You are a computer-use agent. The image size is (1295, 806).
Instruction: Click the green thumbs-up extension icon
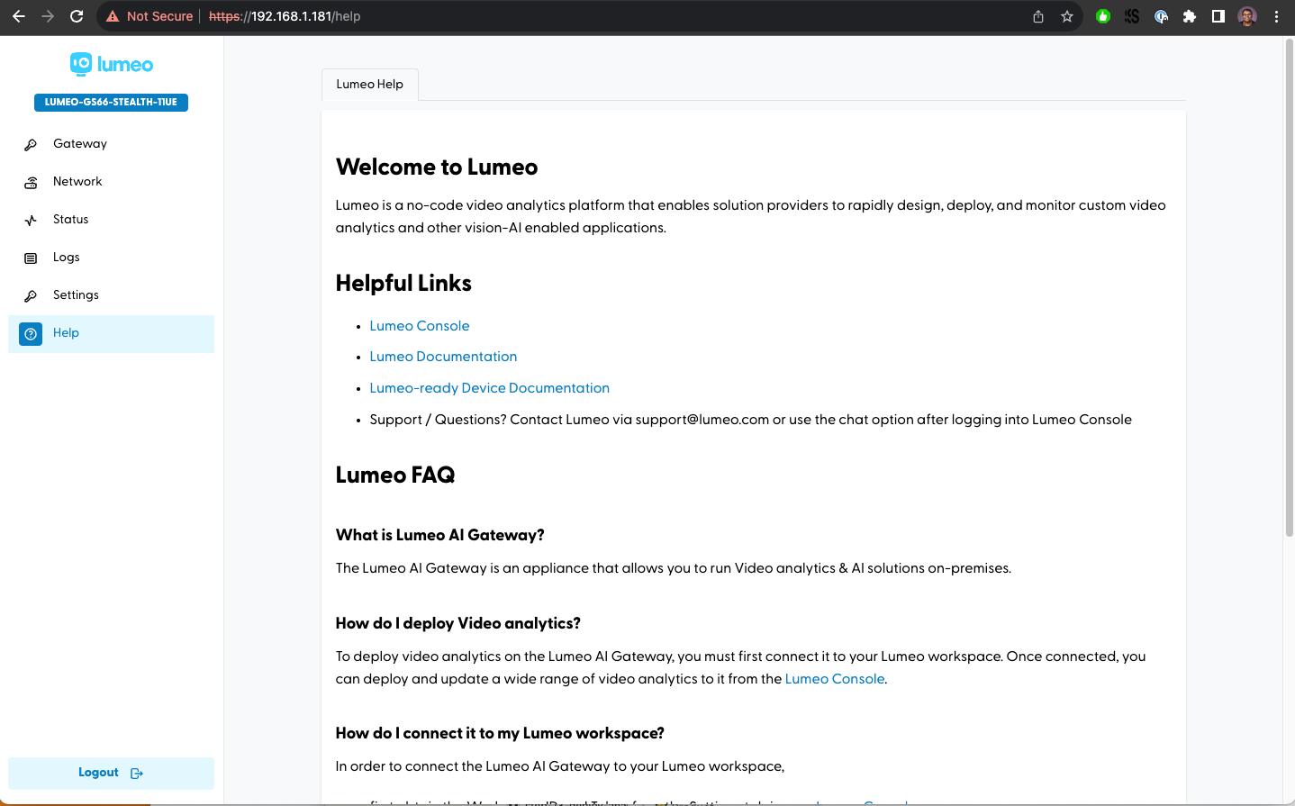pyautogui.click(x=1103, y=16)
